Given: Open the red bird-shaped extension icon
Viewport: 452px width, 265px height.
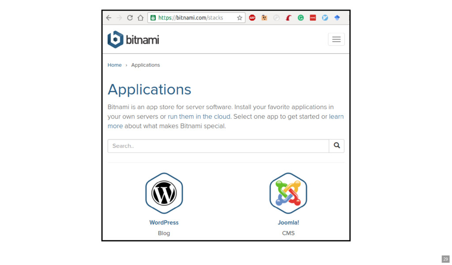Looking at the screenshot, I should [x=289, y=18].
